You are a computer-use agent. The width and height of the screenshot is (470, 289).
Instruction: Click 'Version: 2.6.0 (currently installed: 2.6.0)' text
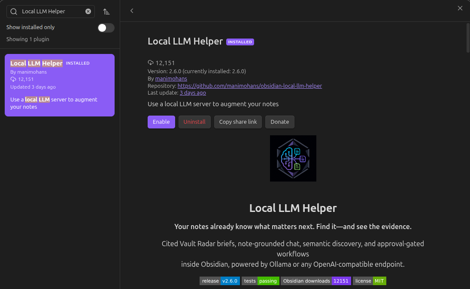tap(197, 72)
